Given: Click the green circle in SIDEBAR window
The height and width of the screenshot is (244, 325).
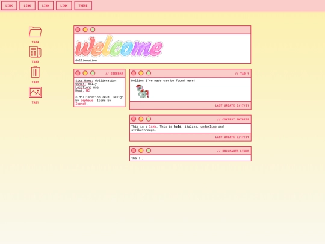Looking at the screenshot, I should [x=93, y=74].
